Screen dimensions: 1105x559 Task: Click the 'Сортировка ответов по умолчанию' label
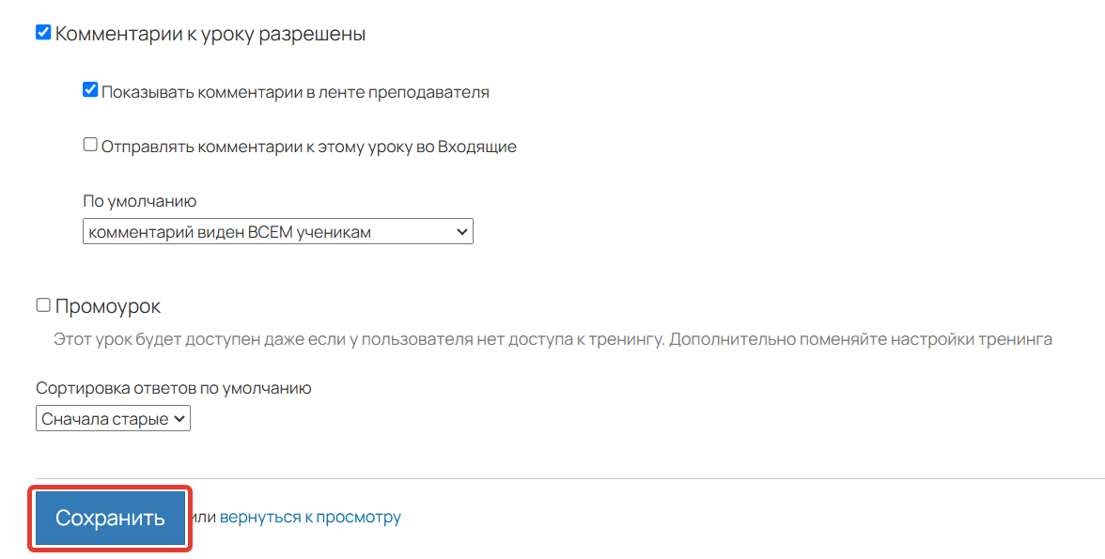[x=173, y=387]
